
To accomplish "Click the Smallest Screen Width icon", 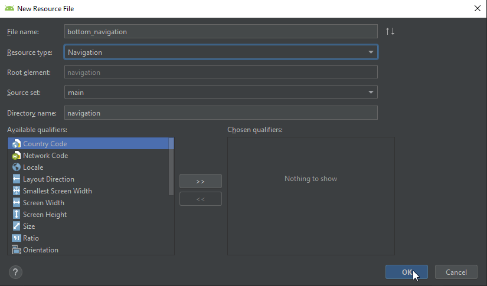I will 16,191.
